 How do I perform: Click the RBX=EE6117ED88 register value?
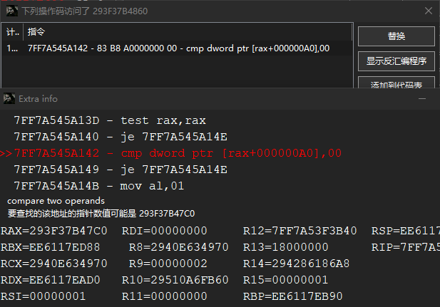51,247
